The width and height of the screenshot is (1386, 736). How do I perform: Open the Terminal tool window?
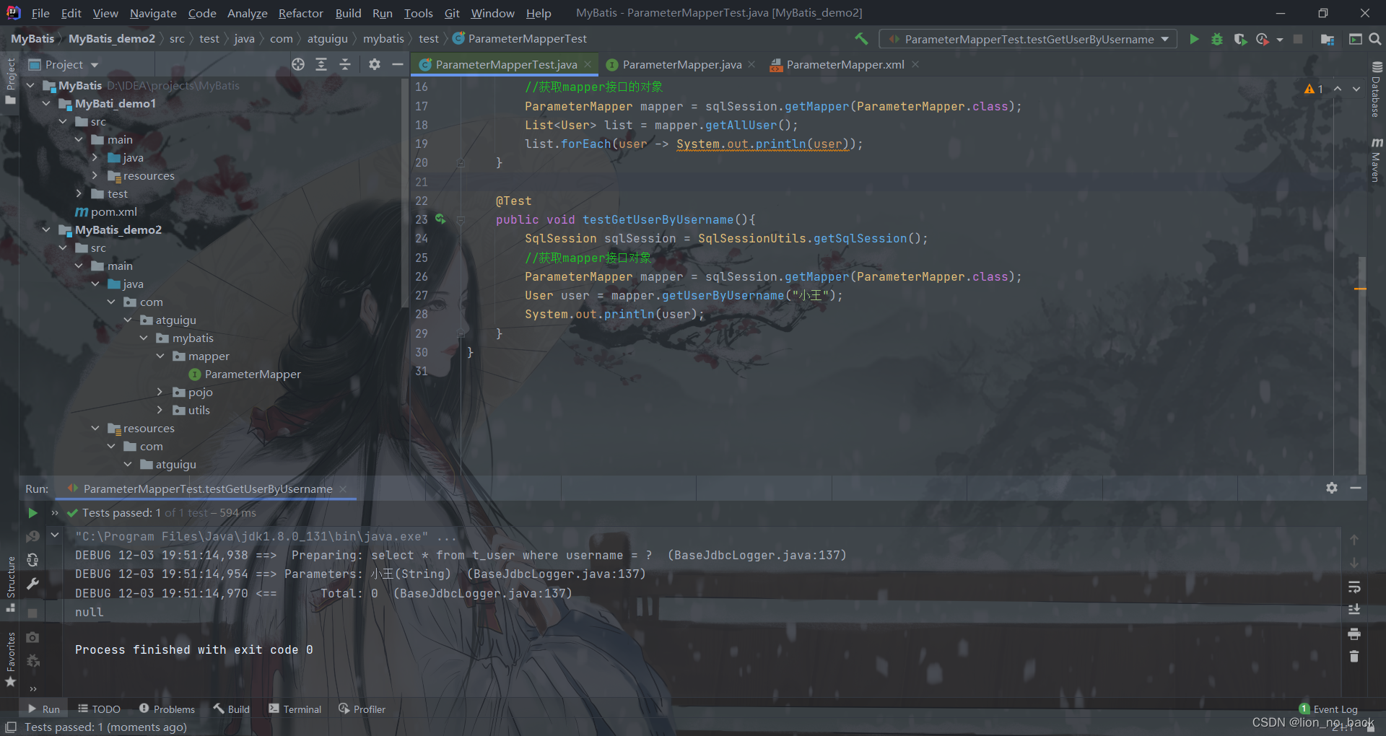pyautogui.click(x=295, y=709)
